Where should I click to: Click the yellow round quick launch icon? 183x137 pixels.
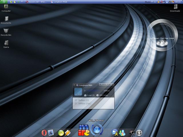tap(15, 2)
